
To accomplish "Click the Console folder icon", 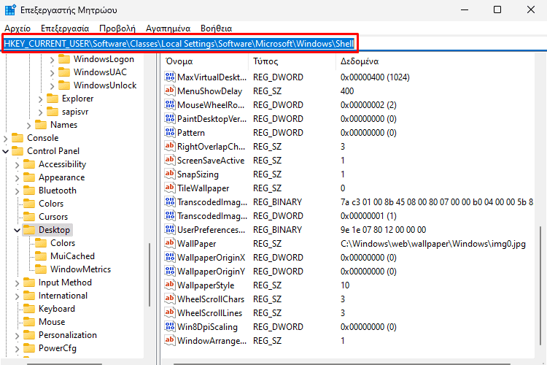I will 18,138.
